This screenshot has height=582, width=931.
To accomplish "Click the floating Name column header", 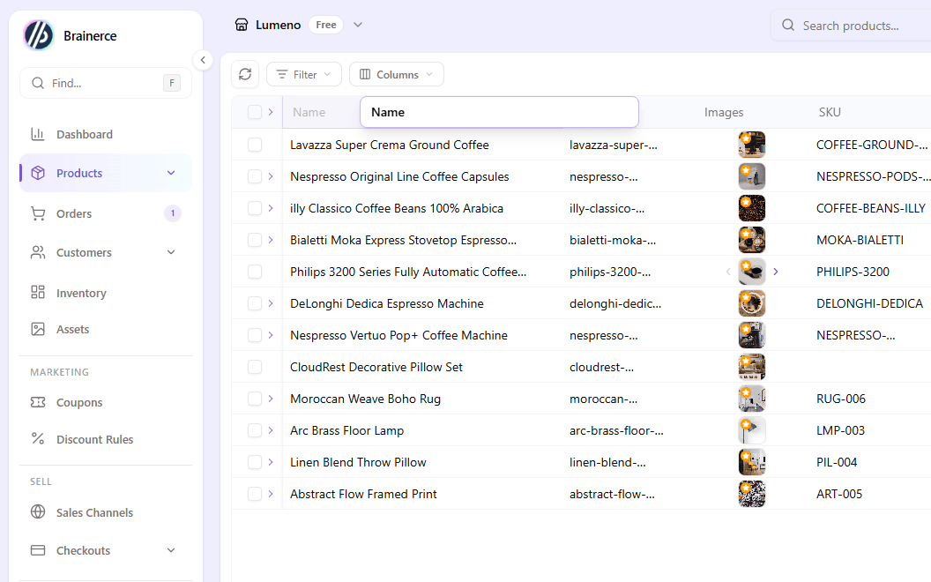I will (x=499, y=112).
